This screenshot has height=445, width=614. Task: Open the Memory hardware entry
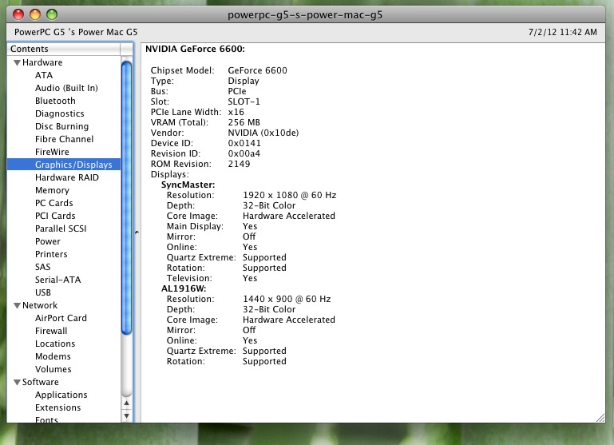coord(52,190)
